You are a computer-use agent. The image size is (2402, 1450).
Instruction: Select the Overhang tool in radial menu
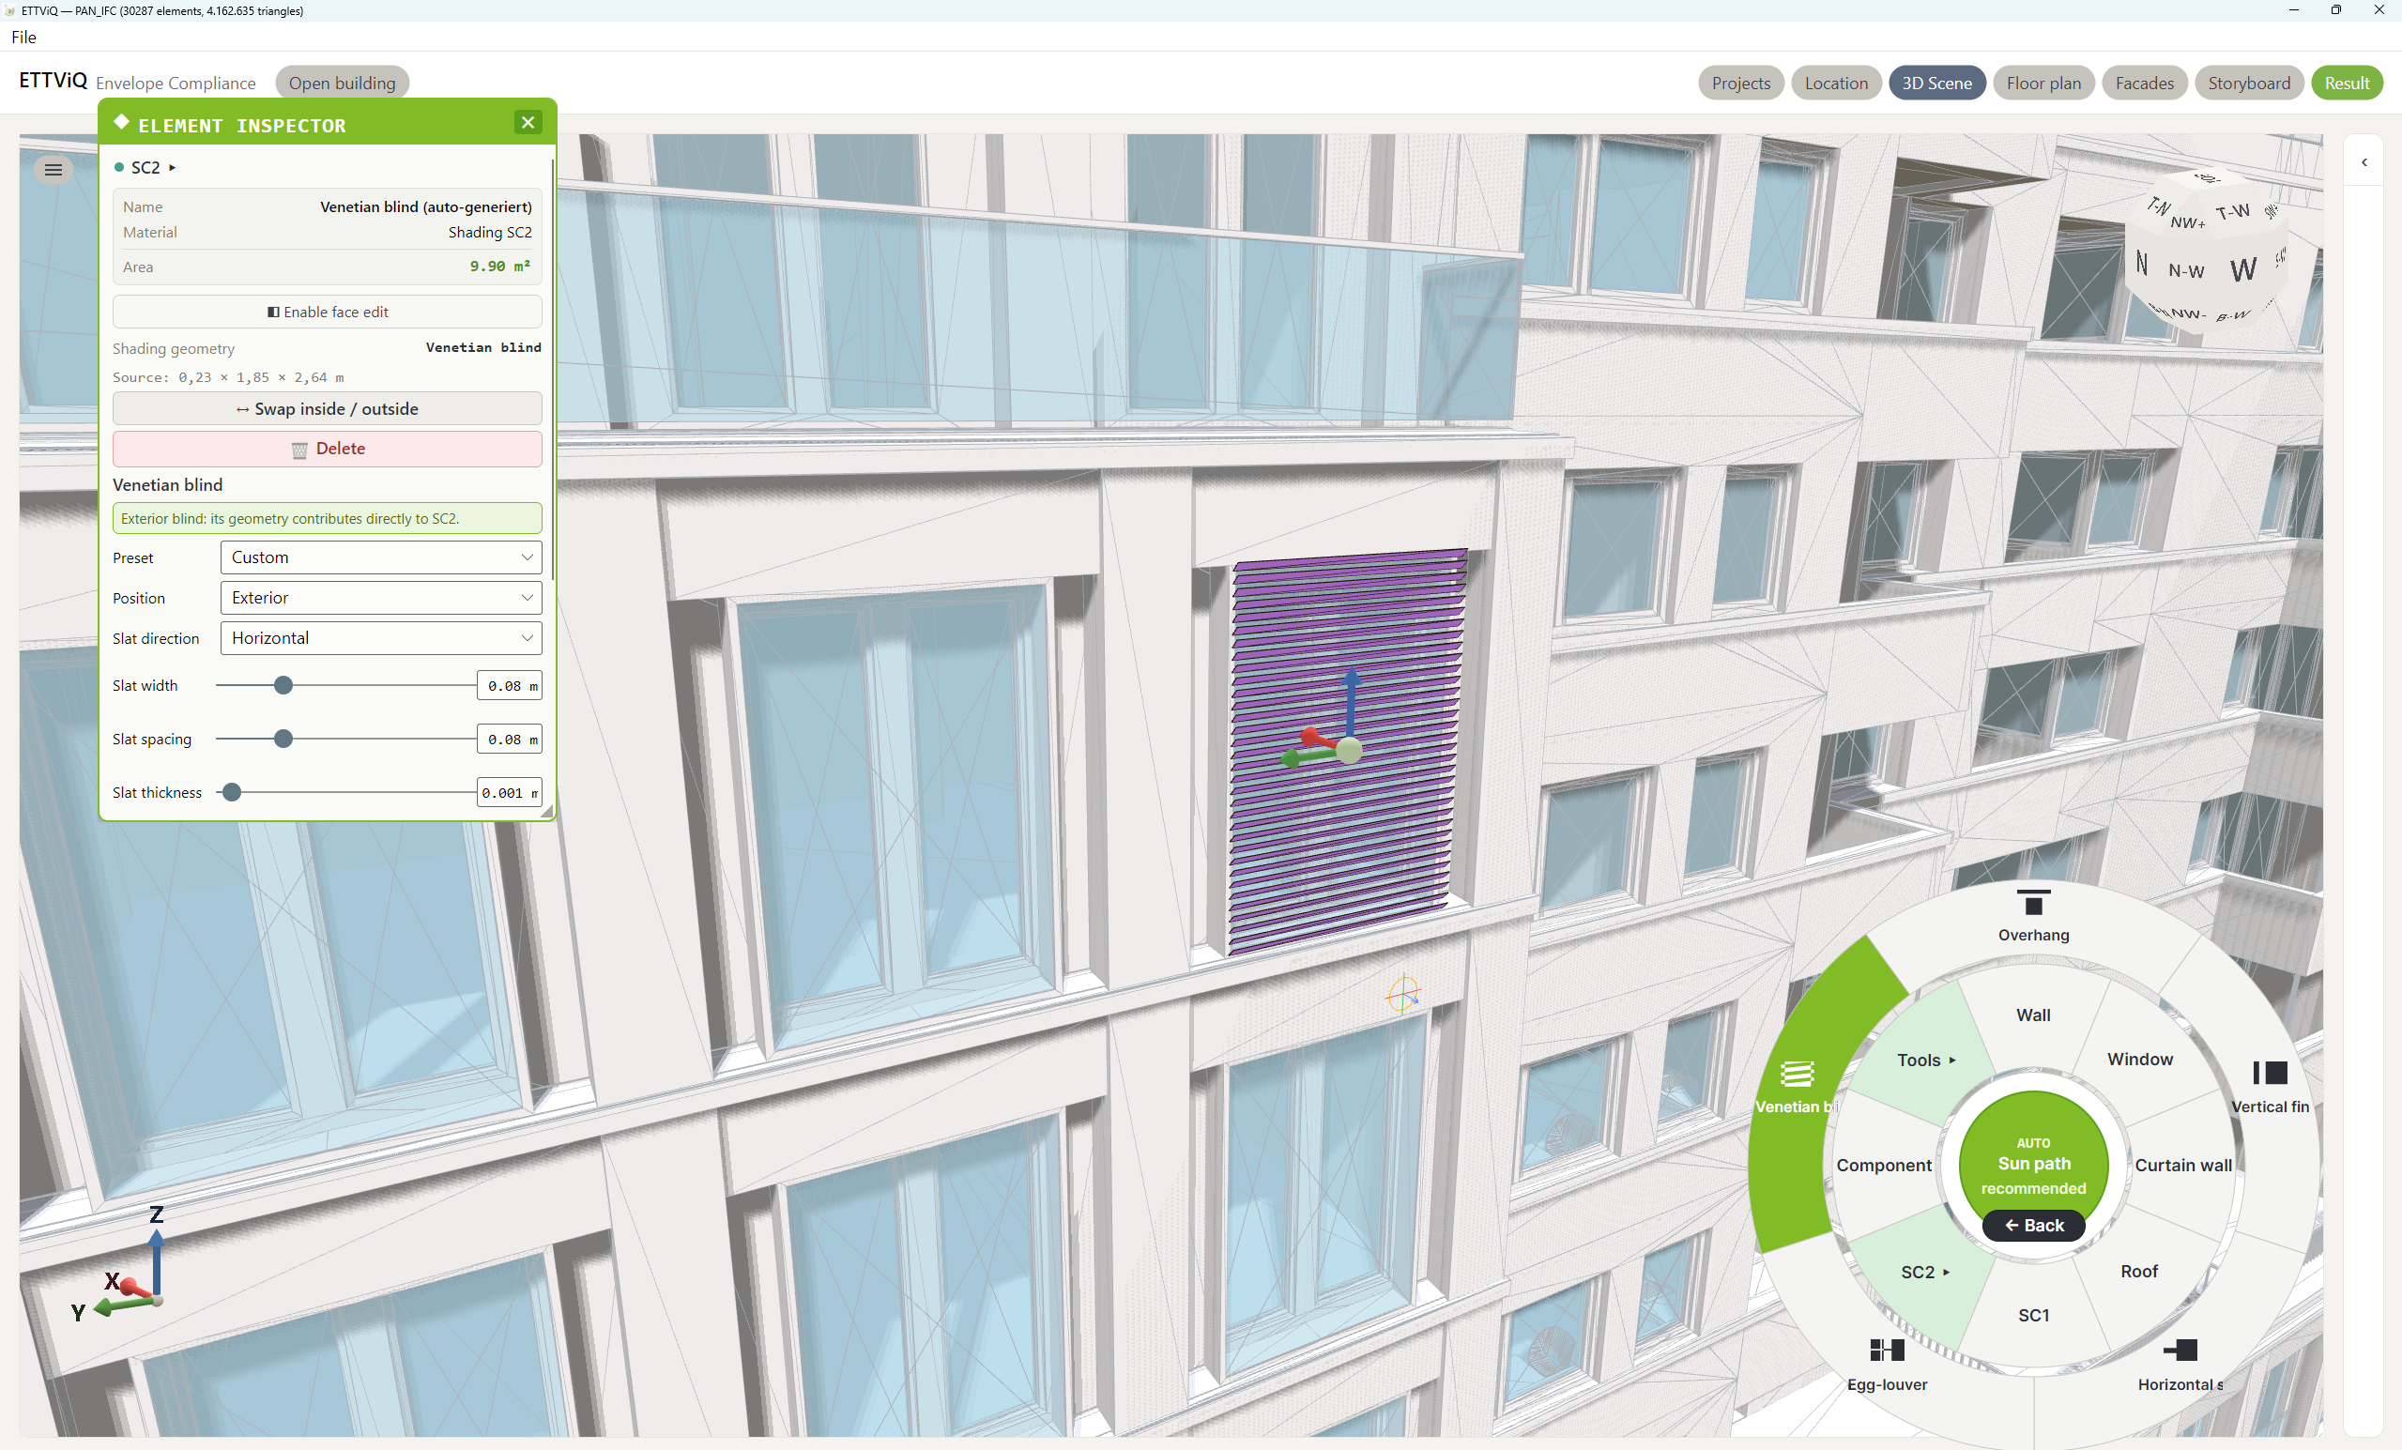click(x=2033, y=916)
